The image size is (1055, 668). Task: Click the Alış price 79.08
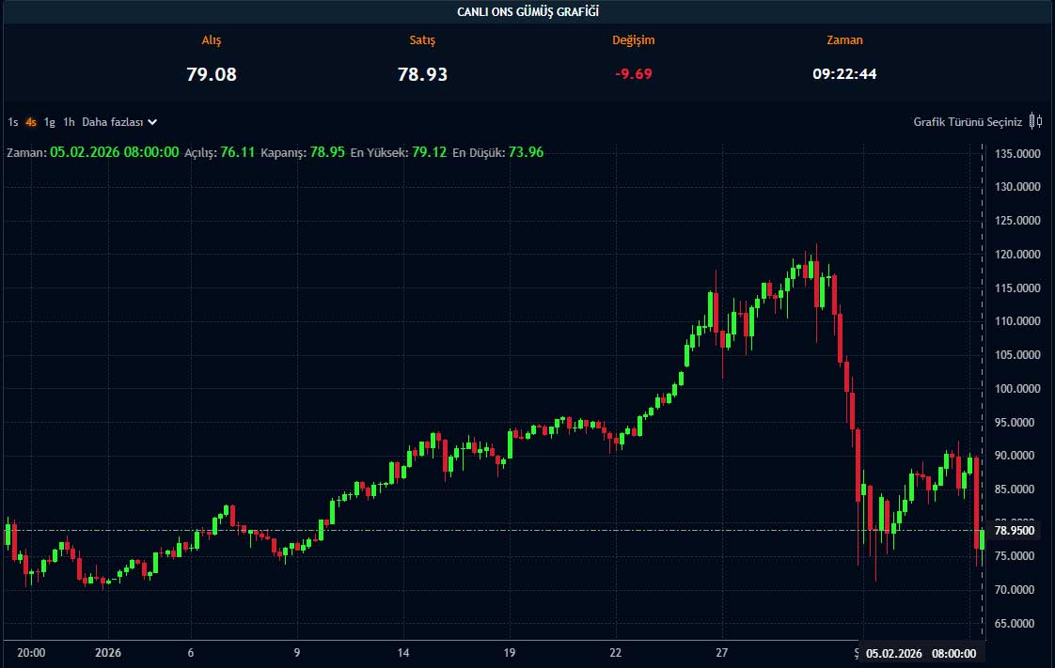(212, 74)
